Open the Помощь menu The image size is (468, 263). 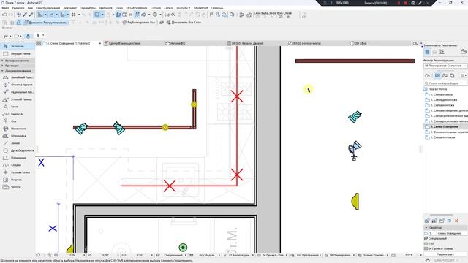coord(217,8)
